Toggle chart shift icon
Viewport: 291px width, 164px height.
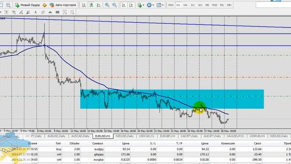[131, 5]
